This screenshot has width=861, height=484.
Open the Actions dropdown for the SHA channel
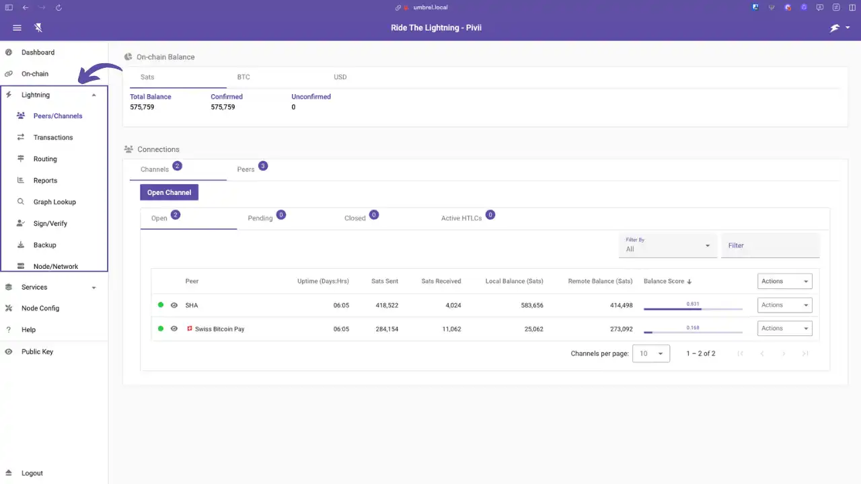[785, 305]
